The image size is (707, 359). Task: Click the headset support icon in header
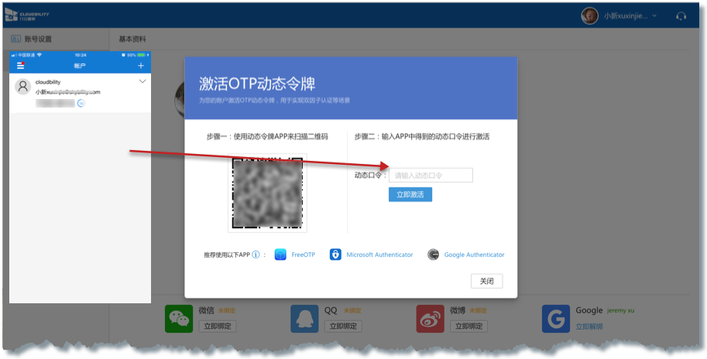[x=681, y=15]
